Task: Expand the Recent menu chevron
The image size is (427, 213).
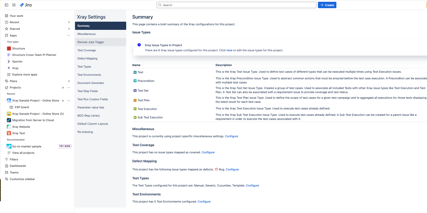Action: [x=69, y=22]
